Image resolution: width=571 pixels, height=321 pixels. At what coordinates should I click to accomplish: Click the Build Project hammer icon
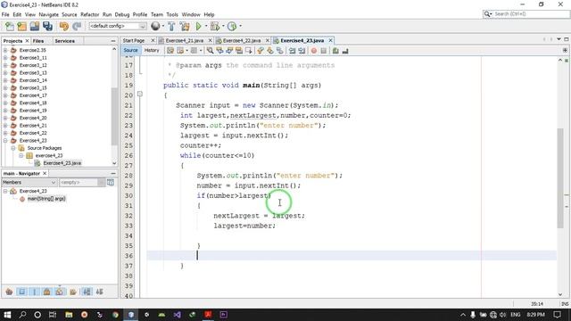pos(171,26)
